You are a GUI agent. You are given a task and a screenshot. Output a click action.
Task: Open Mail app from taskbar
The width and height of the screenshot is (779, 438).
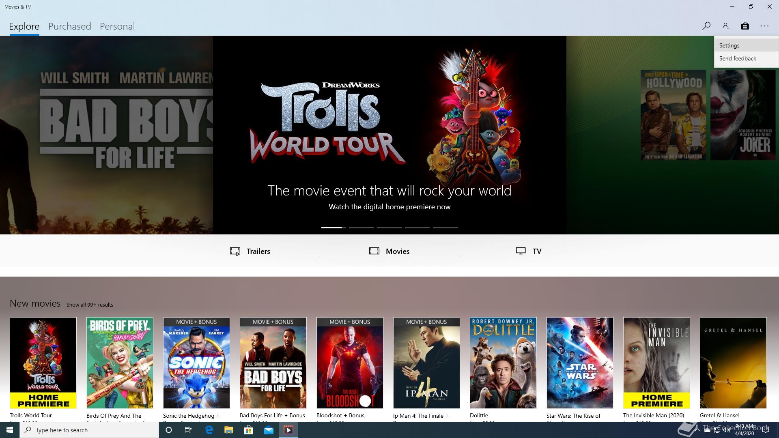coord(268,430)
